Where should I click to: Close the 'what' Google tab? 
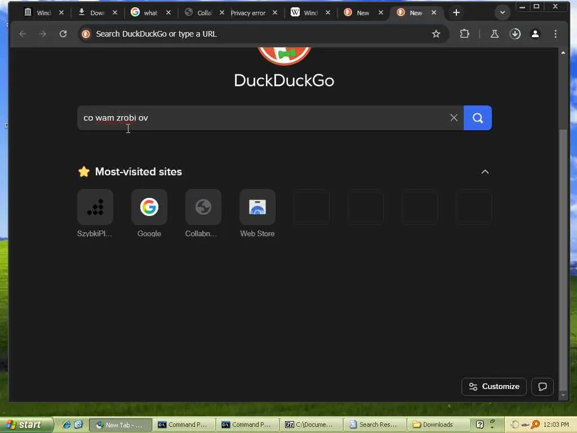[x=168, y=12]
